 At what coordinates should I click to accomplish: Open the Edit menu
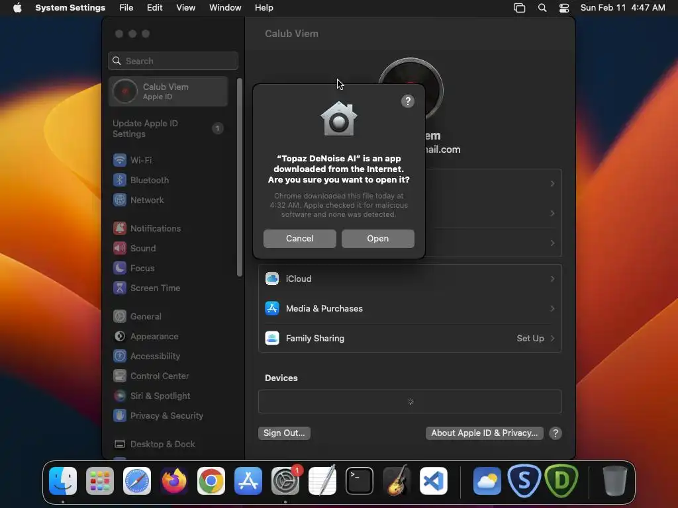[x=154, y=8]
